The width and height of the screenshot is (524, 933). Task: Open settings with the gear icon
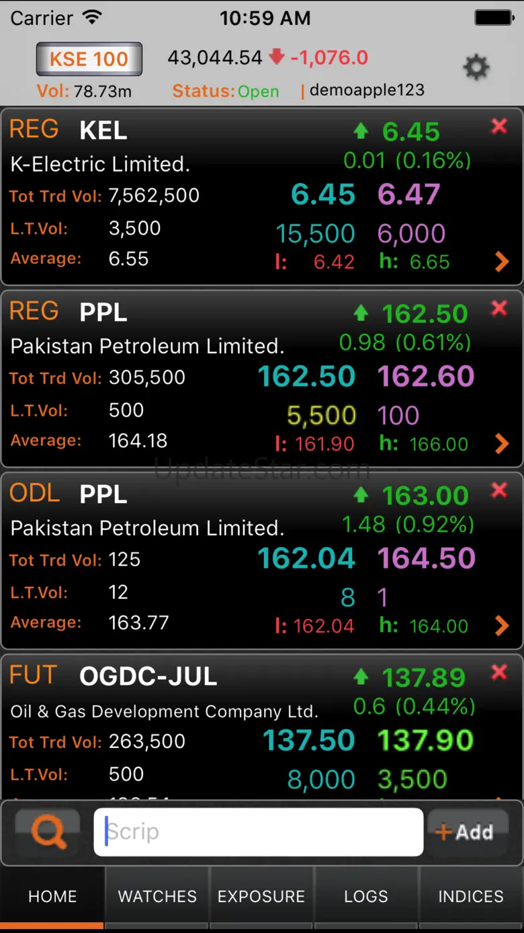pos(476,67)
